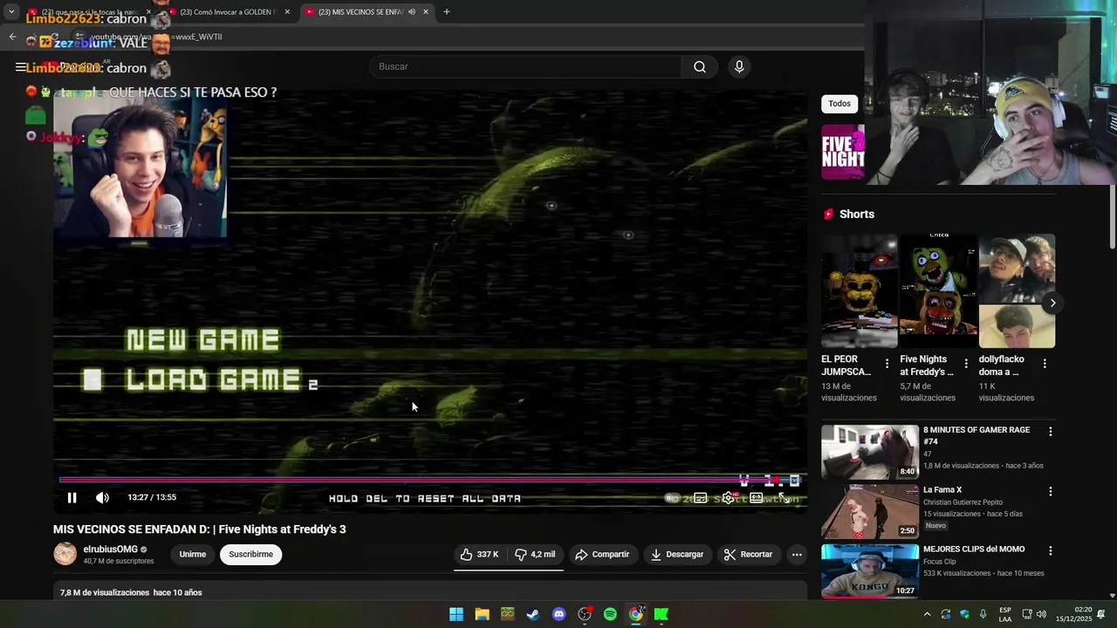The width and height of the screenshot is (1117, 628).
Task: Open OBS Studio from the taskbar
Action: tap(585, 614)
